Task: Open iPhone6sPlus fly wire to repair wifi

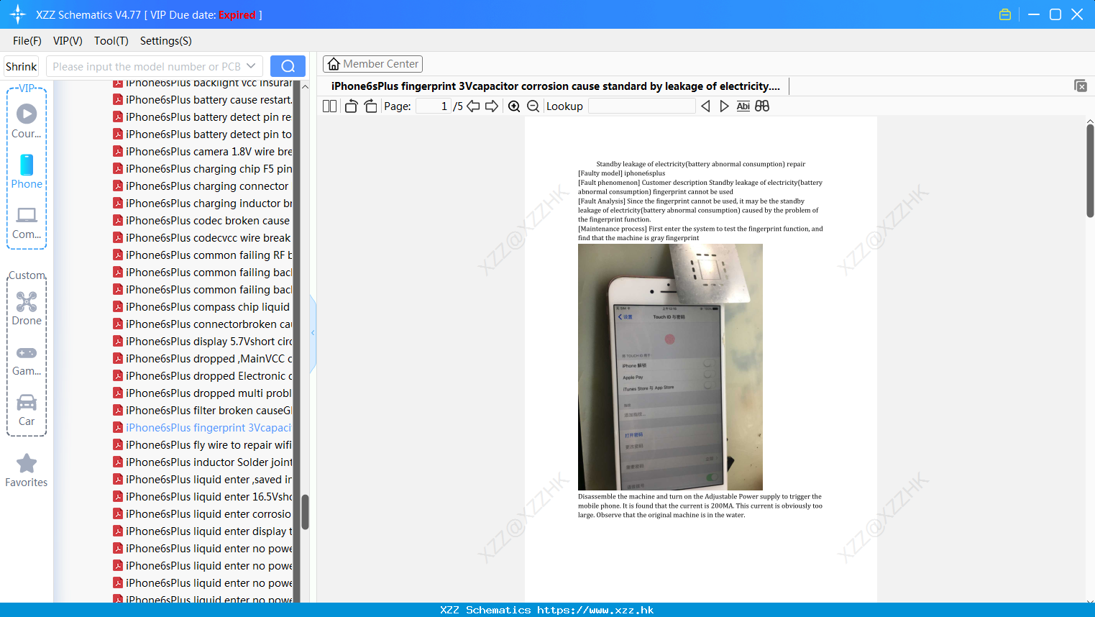Action: pos(203,445)
